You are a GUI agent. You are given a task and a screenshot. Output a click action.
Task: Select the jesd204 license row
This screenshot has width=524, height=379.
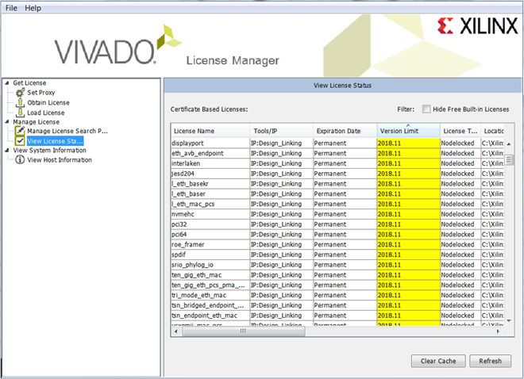pos(337,174)
